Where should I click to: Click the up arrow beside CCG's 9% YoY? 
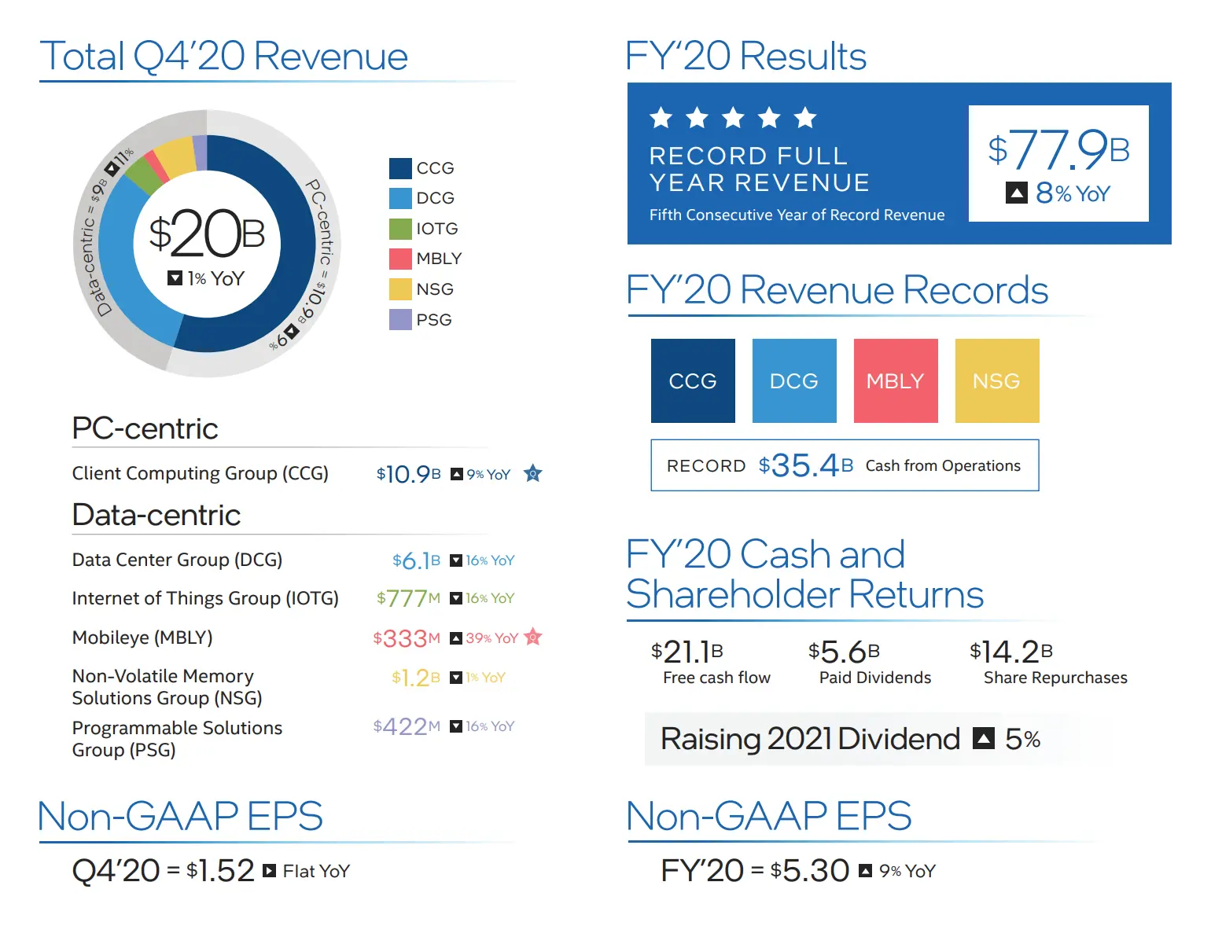456,474
